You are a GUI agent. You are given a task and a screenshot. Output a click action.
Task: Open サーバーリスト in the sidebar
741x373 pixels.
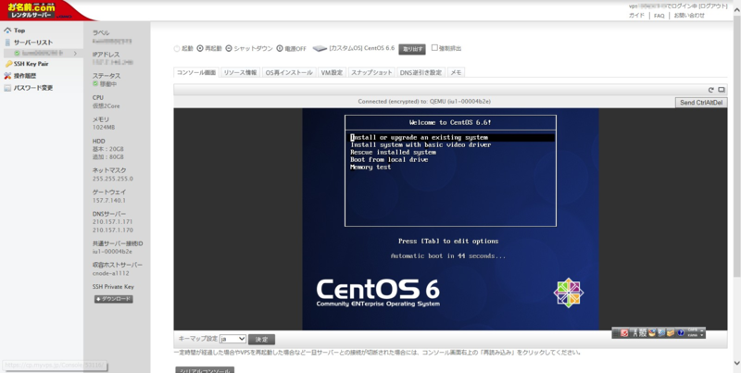[33, 43]
